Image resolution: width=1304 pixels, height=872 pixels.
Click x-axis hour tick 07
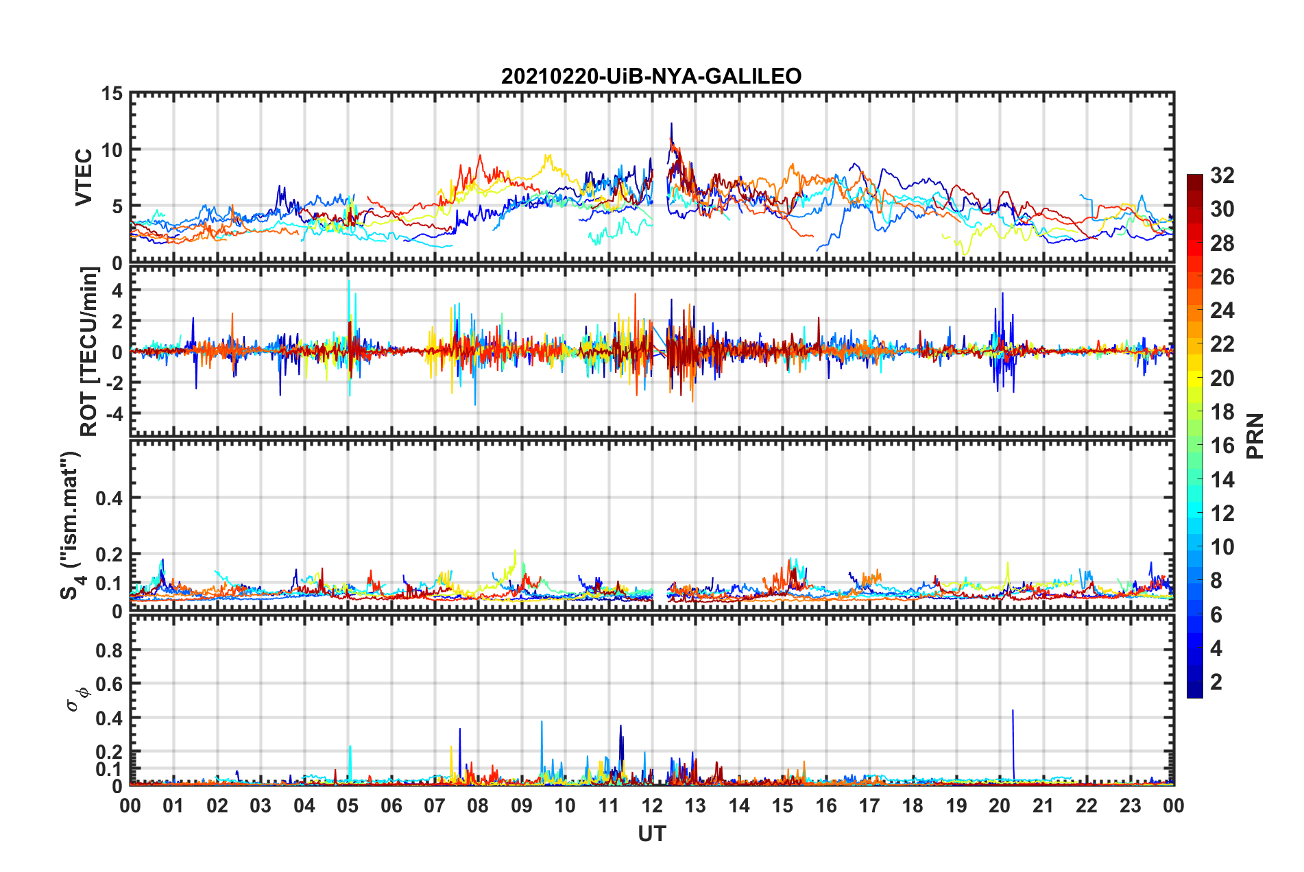coord(435,806)
